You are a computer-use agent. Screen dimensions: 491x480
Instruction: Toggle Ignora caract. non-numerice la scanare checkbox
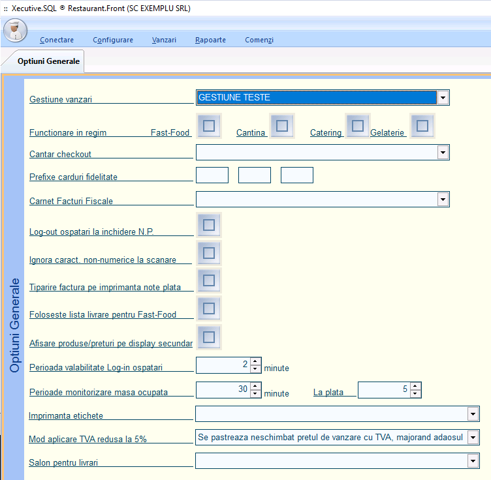click(209, 253)
